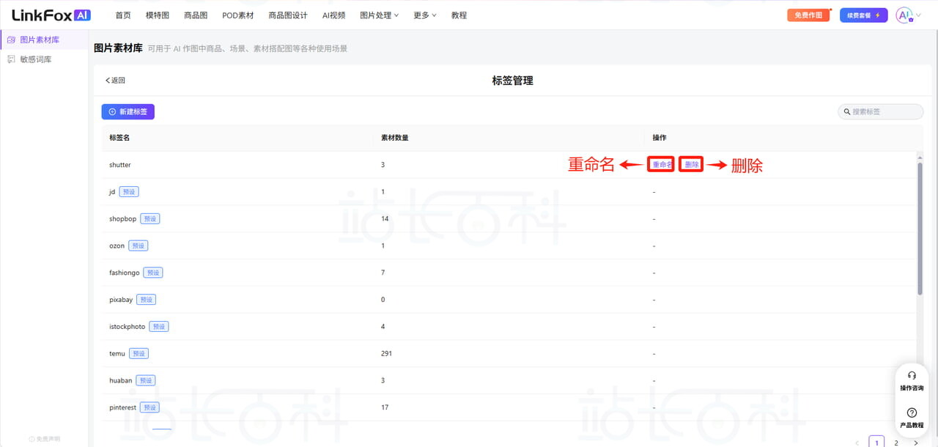The image size is (938, 447).
Task: Open the 教程 nav item
Action: pos(459,15)
